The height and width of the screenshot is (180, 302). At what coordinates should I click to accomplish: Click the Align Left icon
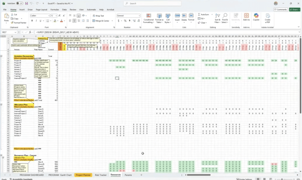(70, 21)
